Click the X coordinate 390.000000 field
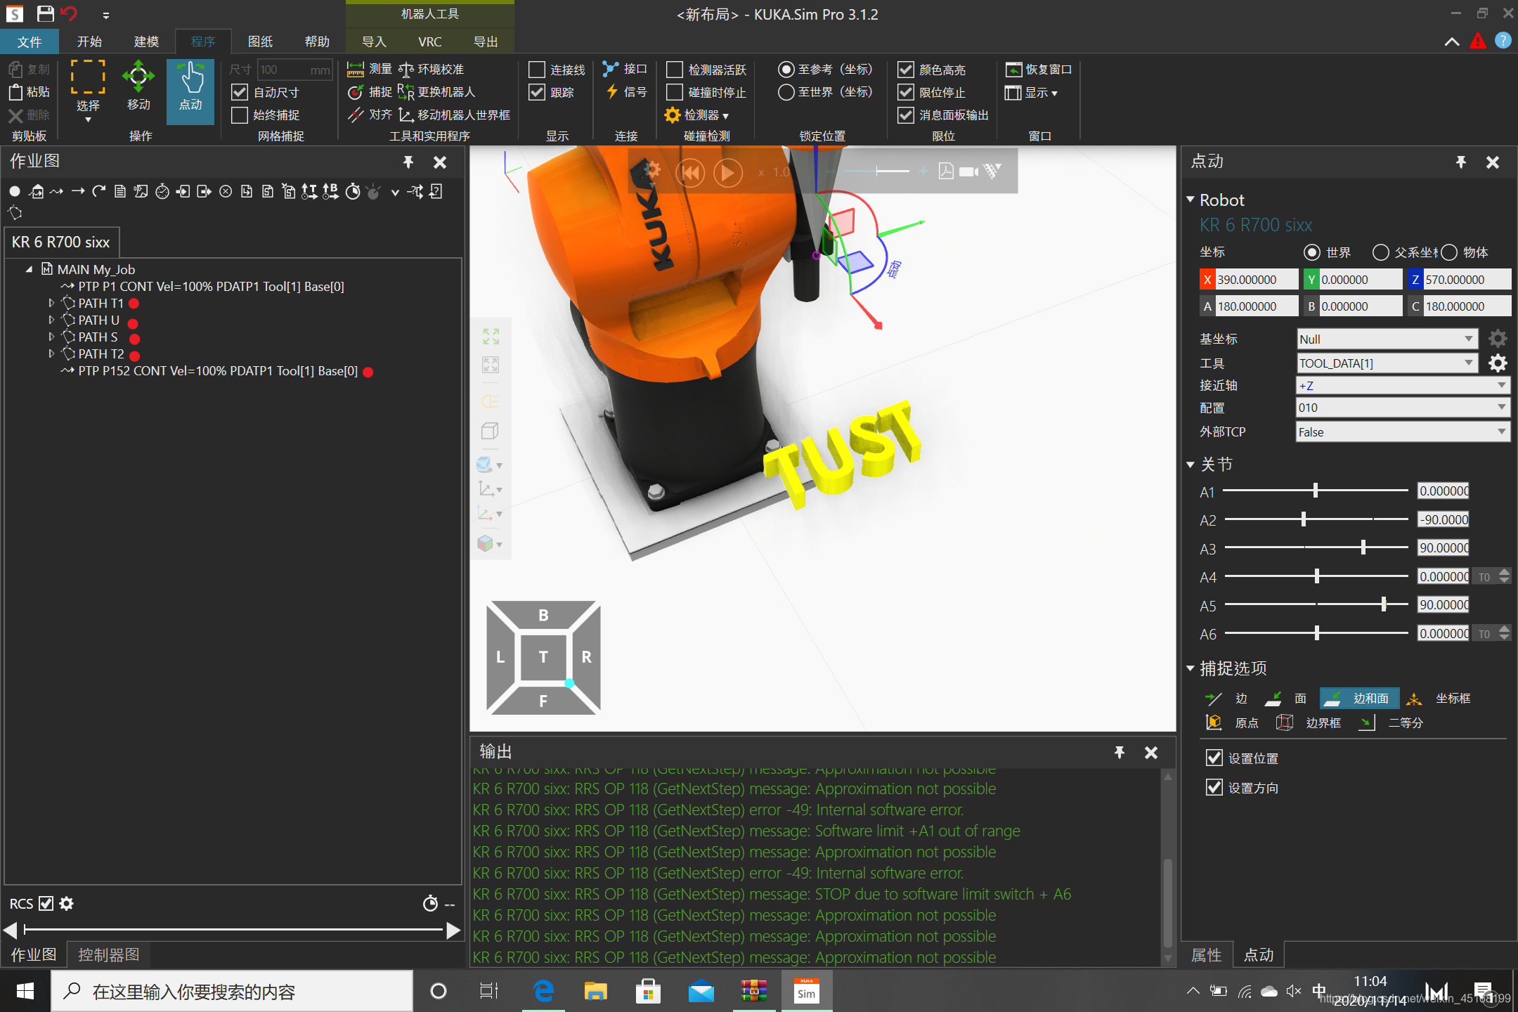The width and height of the screenshot is (1518, 1012). 1256,280
